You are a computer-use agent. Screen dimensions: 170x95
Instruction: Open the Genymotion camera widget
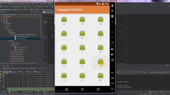(x=112, y=16)
